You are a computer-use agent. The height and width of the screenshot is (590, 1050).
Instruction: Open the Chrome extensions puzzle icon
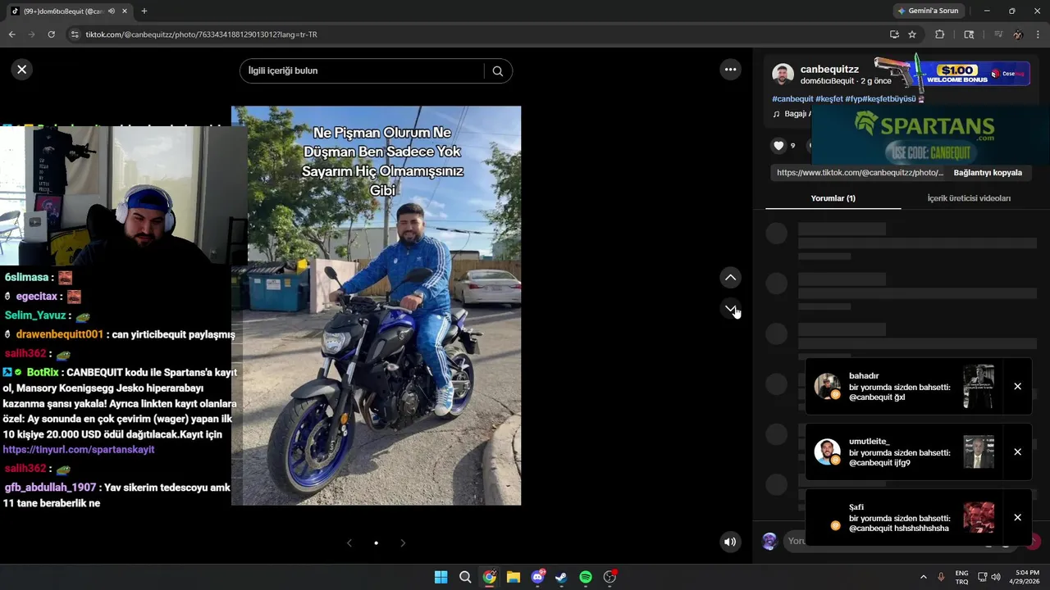[x=940, y=34]
